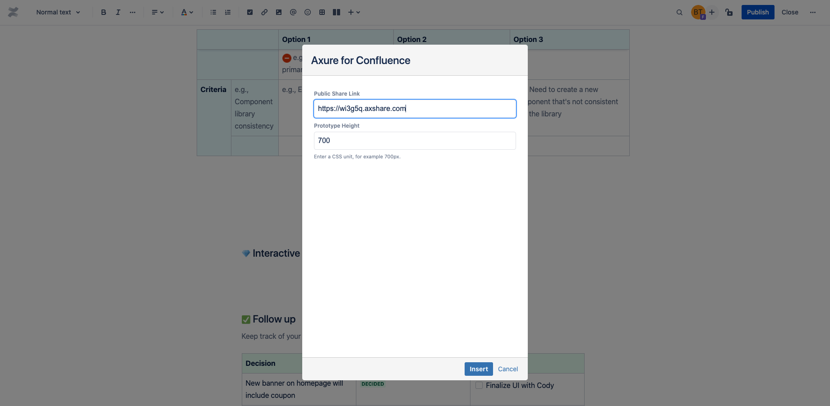The image size is (830, 406).
Task: Insert an emoji
Action: [x=308, y=12]
